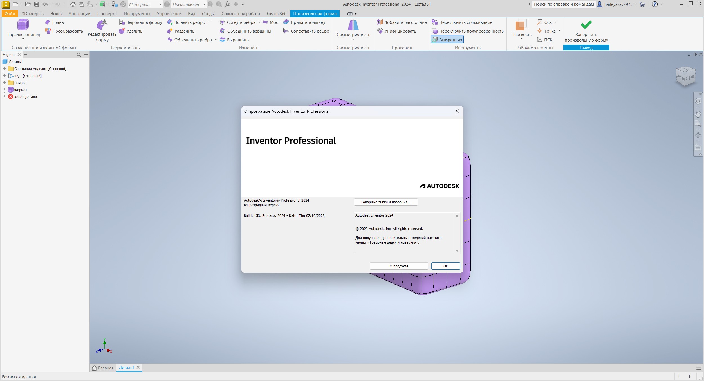Viewport: 704px width, 381px height.
Task: Click the shopping cart icon
Action: 642,4
